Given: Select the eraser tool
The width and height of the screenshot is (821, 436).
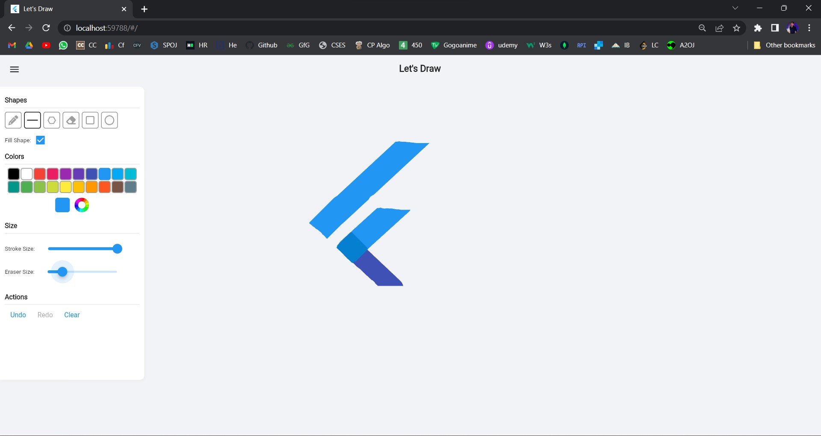Looking at the screenshot, I should tap(71, 120).
